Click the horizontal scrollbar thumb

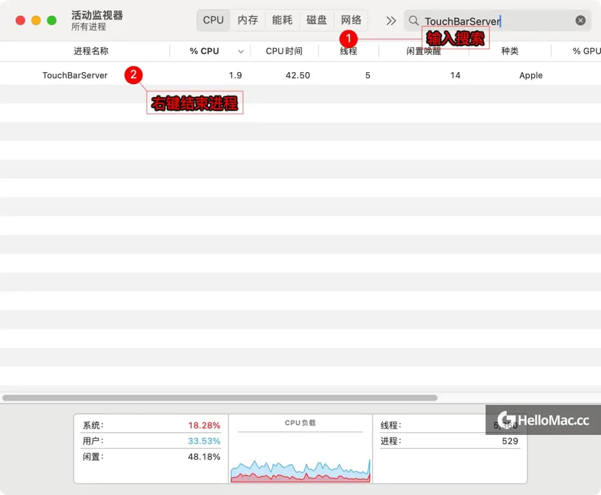coord(220,398)
